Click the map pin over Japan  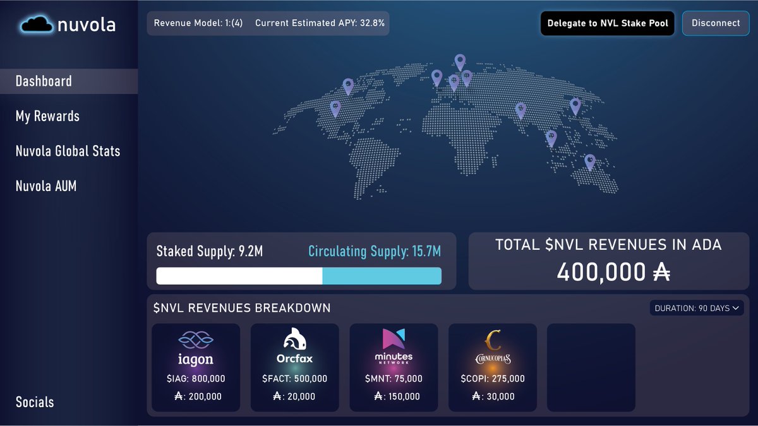click(x=575, y=106)
